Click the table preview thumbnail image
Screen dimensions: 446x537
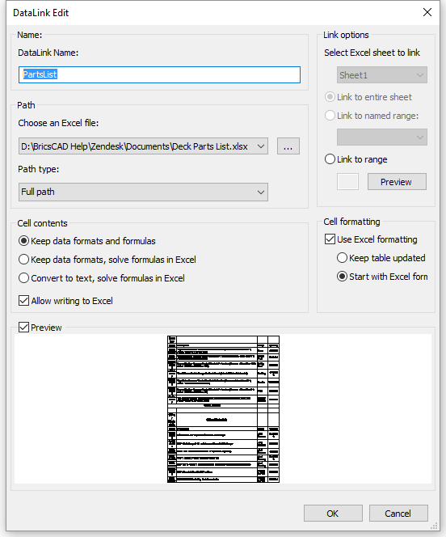(x=223, y=409)
